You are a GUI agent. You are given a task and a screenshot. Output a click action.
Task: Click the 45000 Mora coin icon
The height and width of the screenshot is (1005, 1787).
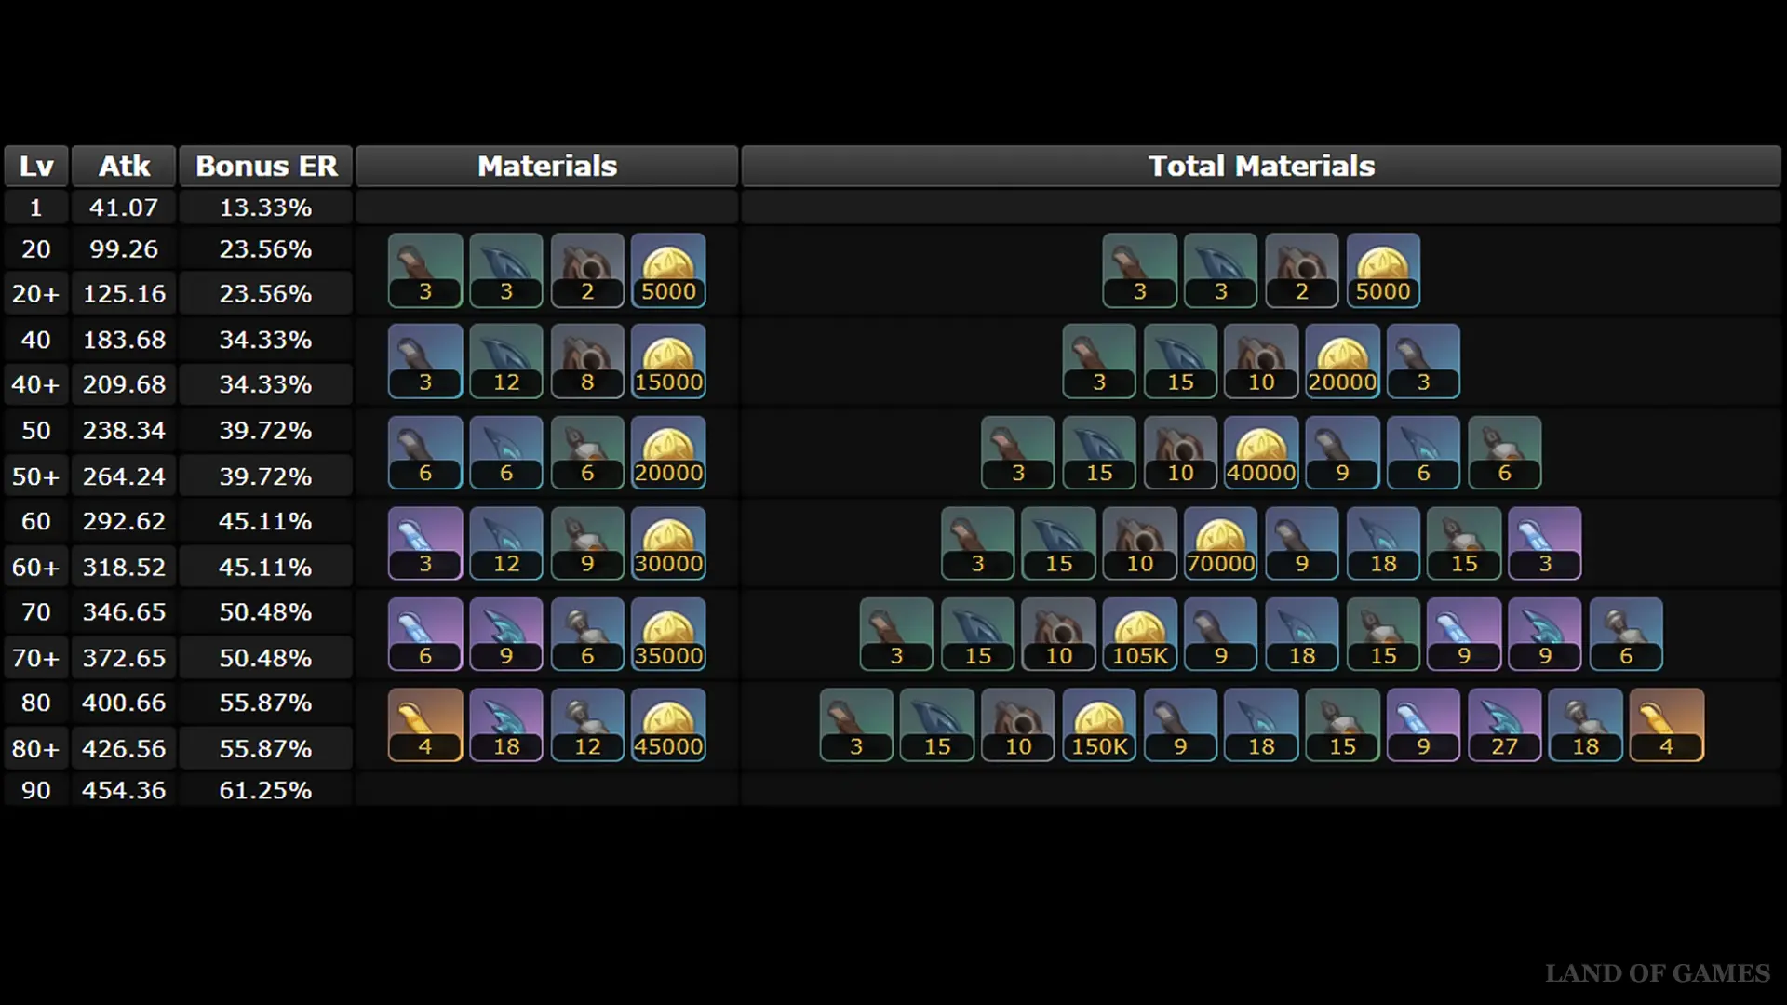click(x=668, y=725)
